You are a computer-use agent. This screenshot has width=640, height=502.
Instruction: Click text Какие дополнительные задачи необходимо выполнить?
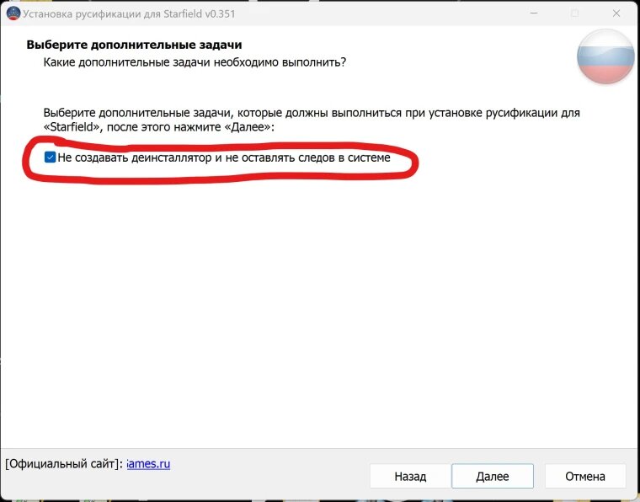tap(195, 62)
